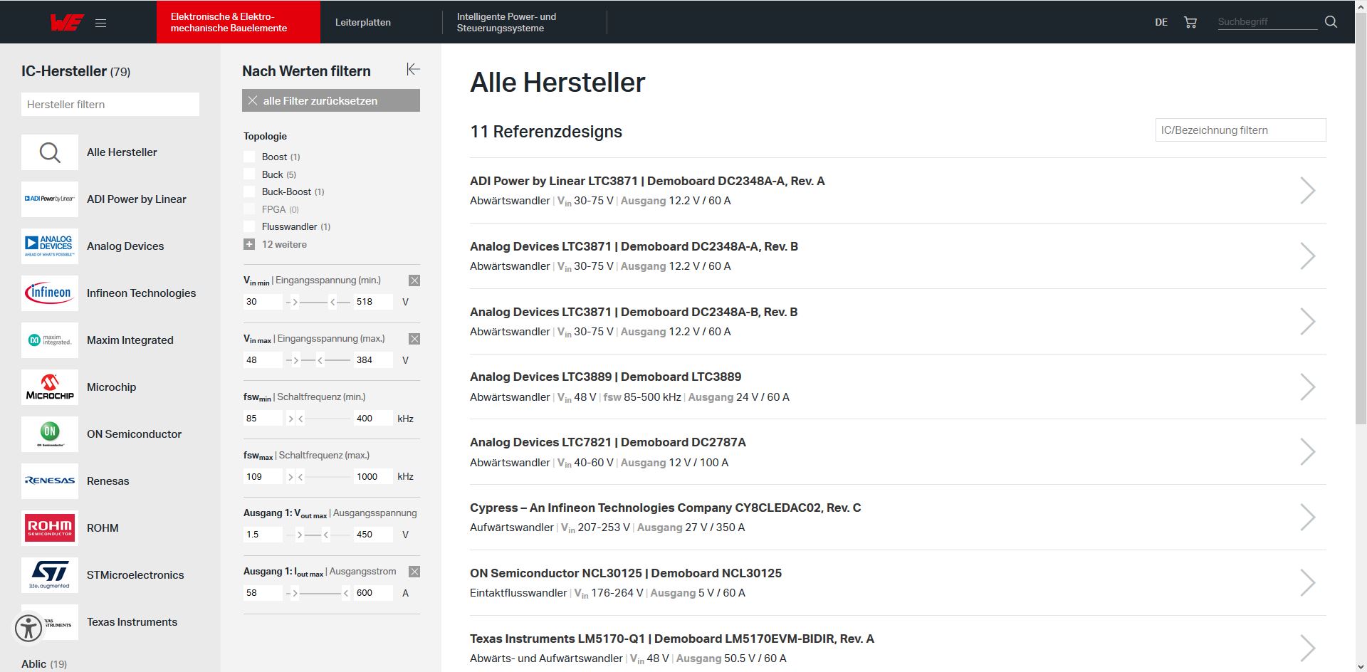The width and height of the screenshot is (1367, 672).
Task: Open the NCL30125 demoboard chevron arrow
Action: (1307, 583)
